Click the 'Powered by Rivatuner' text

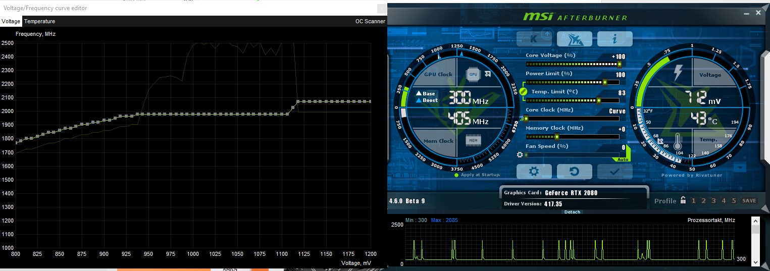[x=692, y=175]
